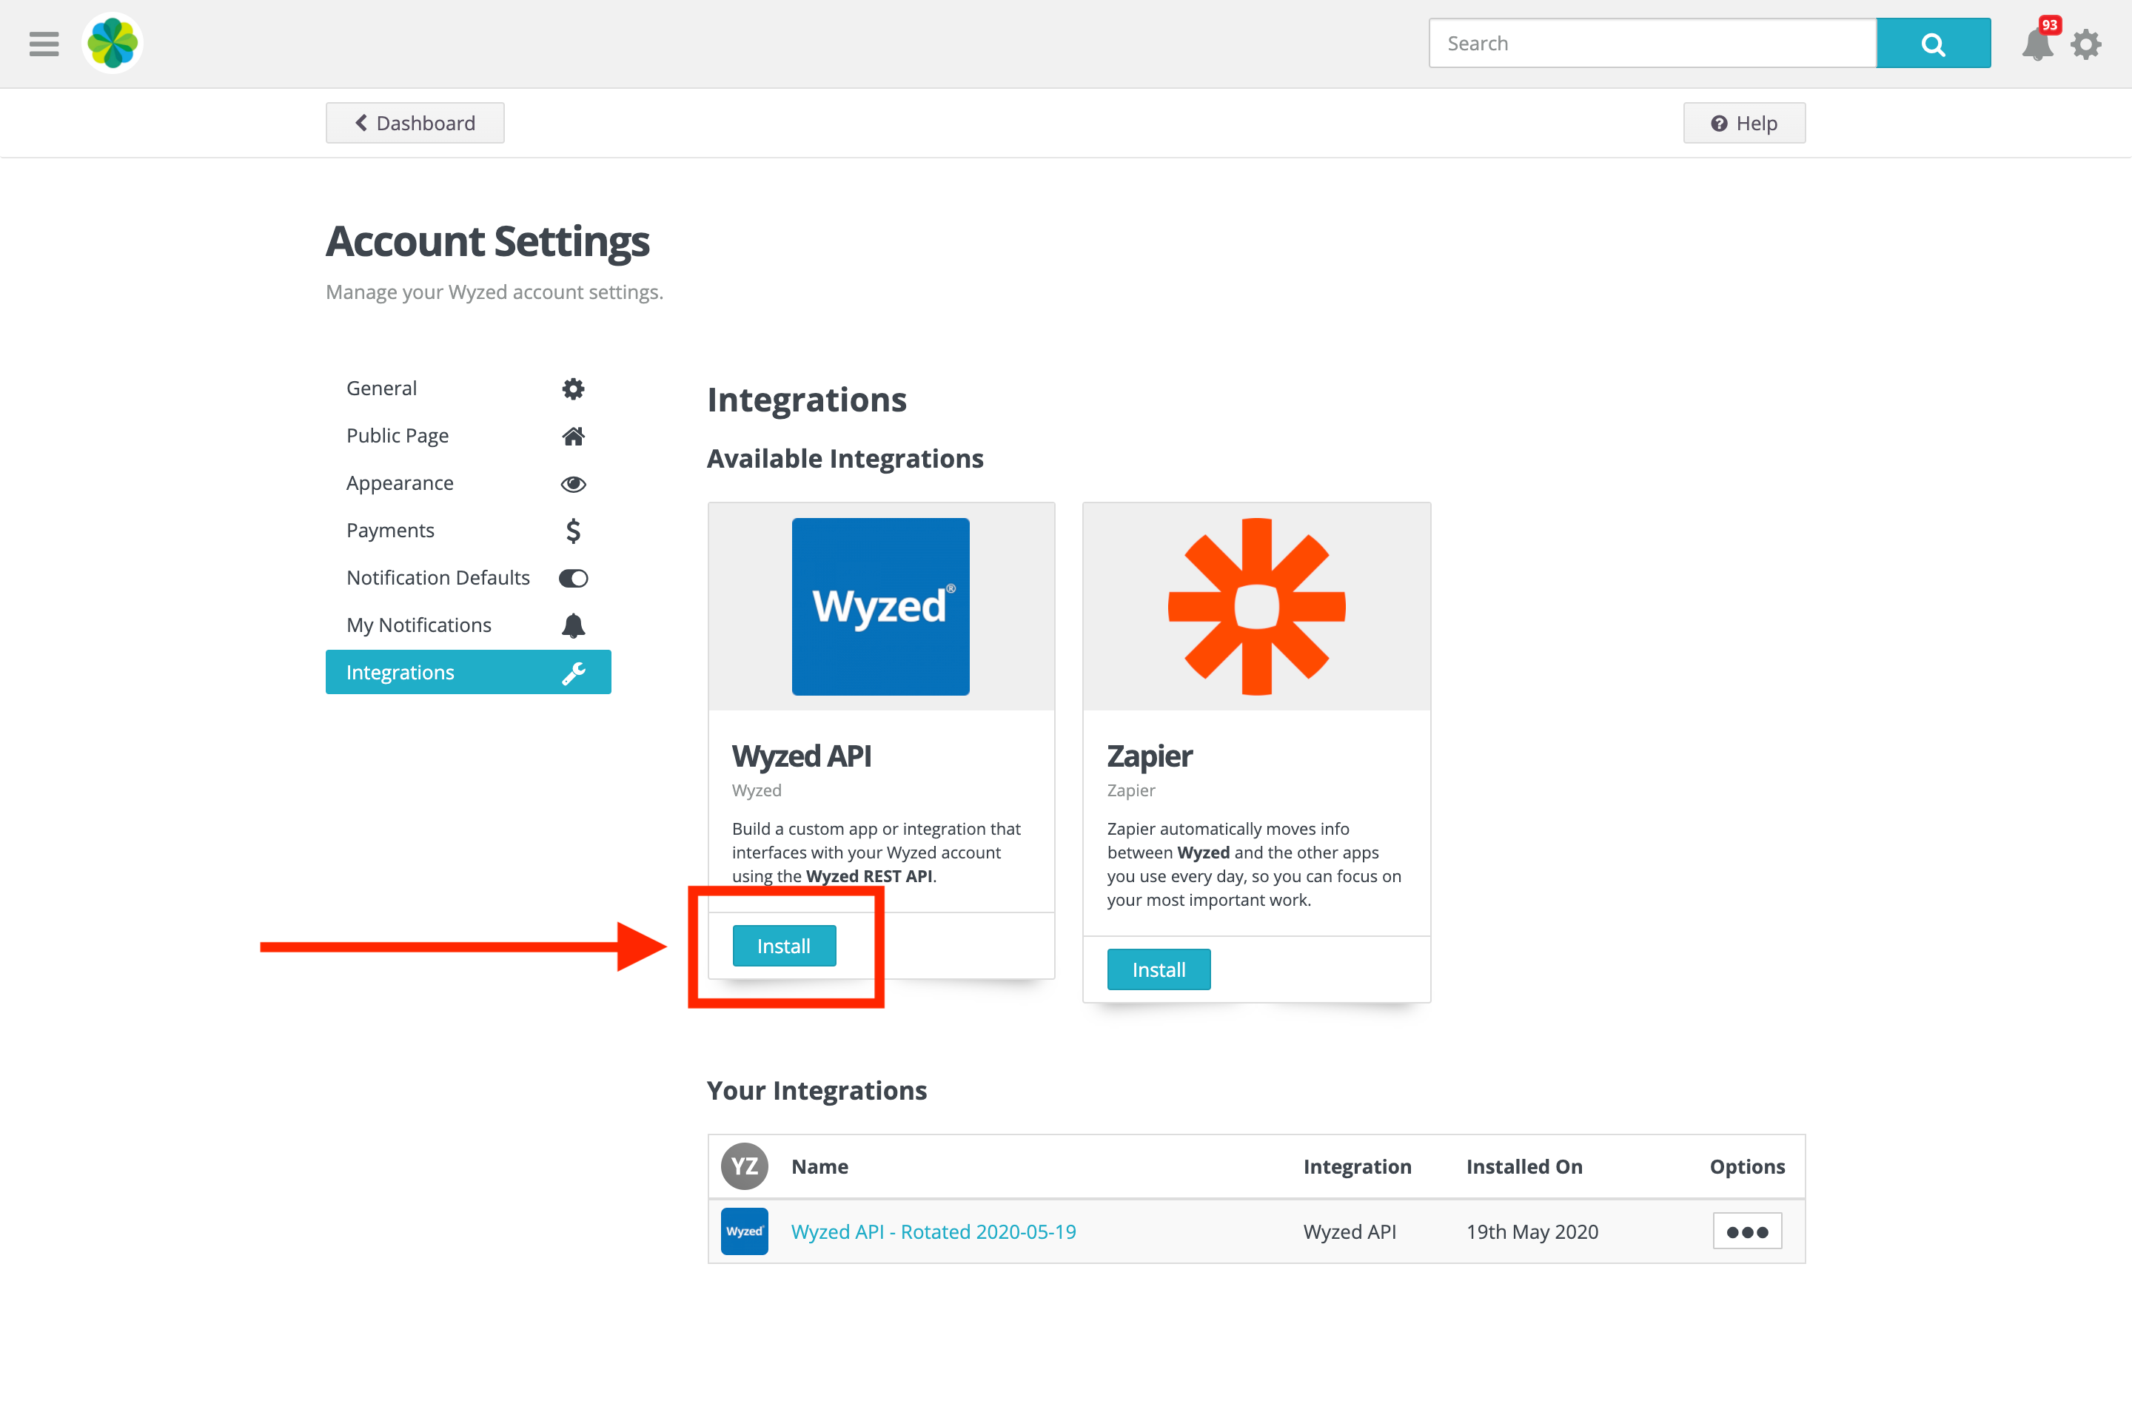
Task: Select Integrations in the settings sidebar
Action: point(400,672)
